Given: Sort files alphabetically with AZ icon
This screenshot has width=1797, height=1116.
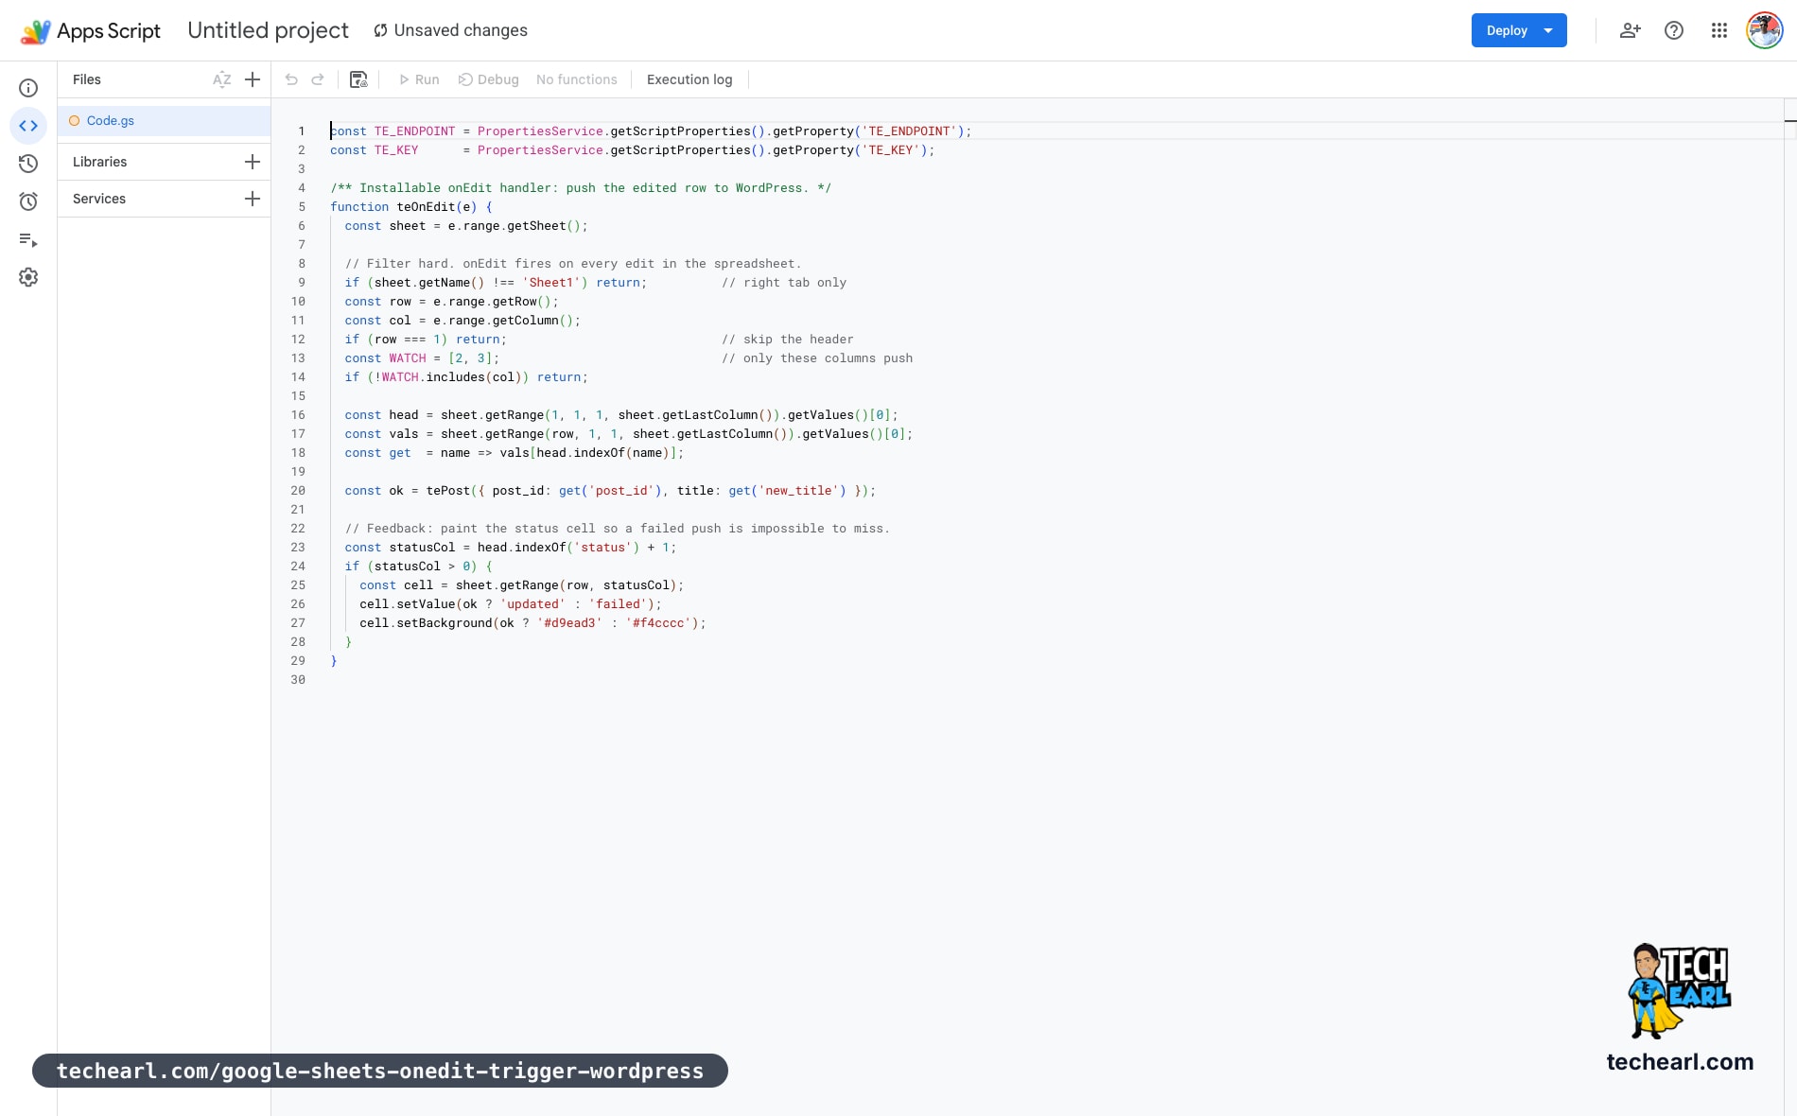Looking at the screenshot, I should click(x=222, y=79).
